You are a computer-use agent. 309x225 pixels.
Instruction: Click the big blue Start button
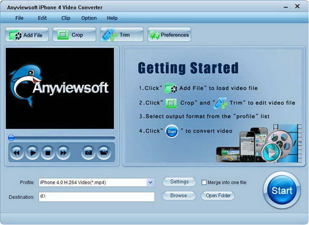pos(282,190)
